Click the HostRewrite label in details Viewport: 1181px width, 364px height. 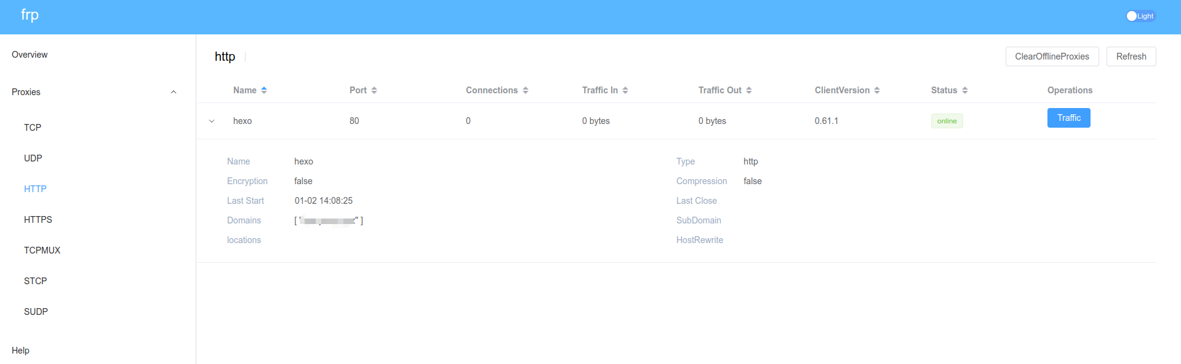tap(700, 240)
